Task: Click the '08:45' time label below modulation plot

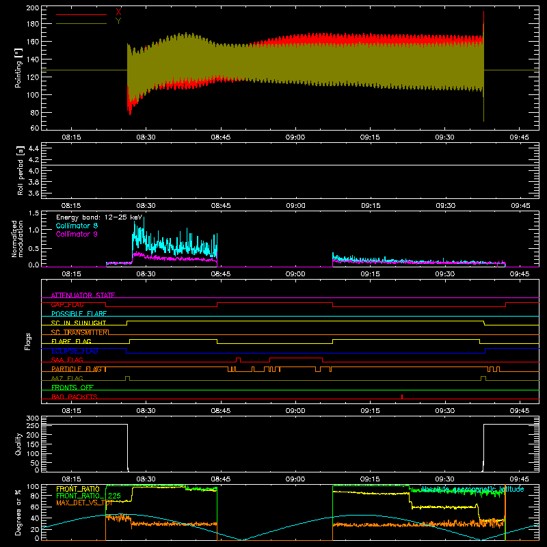Action: [x=220, y=274]
